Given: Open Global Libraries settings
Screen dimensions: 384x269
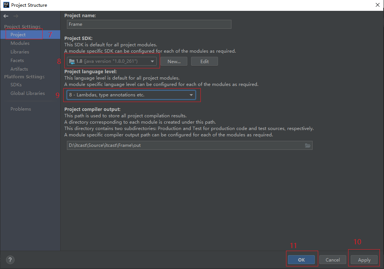Looking at the screenshot, I should point(28,93).
